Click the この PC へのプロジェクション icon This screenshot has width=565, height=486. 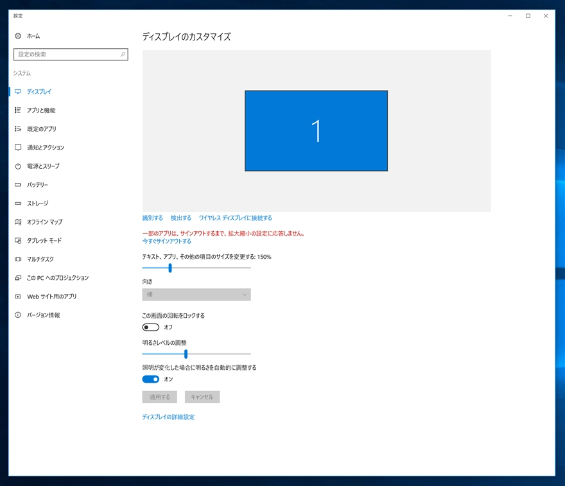[18, 278]
